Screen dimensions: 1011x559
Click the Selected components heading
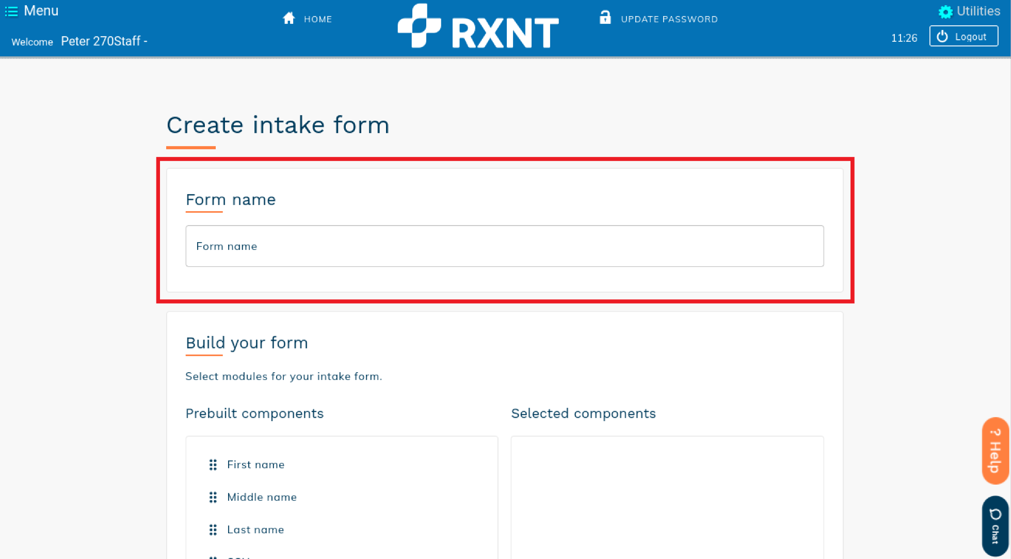pyautogui.click(x=583, y=413)
